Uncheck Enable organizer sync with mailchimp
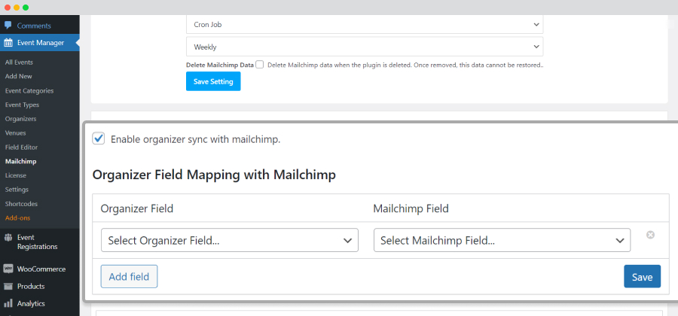The height and width of the screenshot is (316, 678). (99, 138)
